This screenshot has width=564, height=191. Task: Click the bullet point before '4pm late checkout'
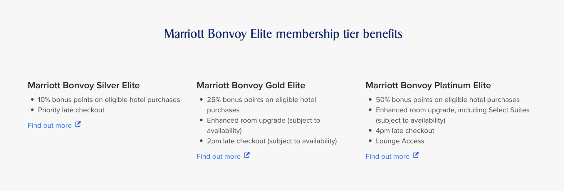click(370, 131)
